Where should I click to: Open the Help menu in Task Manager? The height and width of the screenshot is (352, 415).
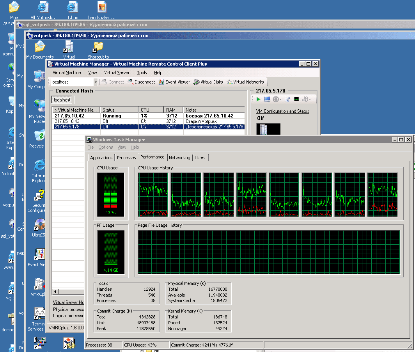135,147
